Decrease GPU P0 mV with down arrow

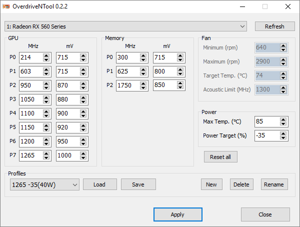coord(83,59)
